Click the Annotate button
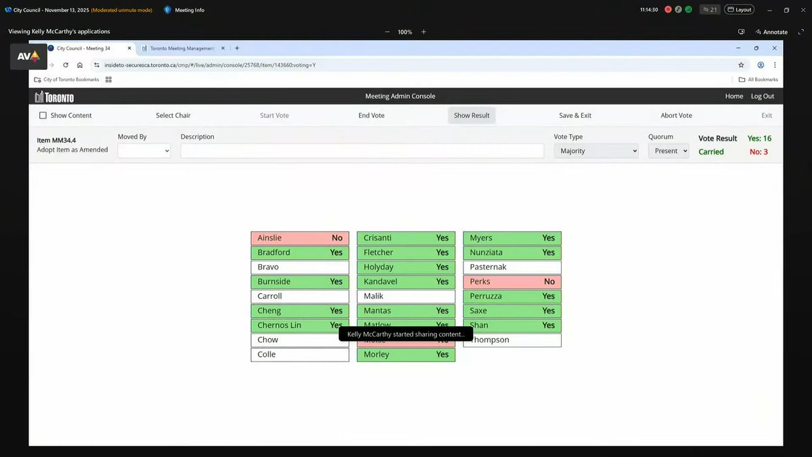The height and width of the screenshot is (457, 812). [x=771, y=32]
